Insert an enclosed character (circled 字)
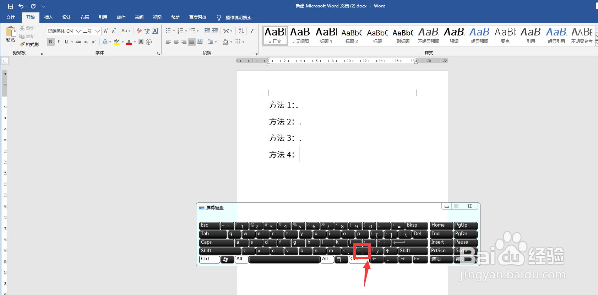 click(x=149, y=42)
